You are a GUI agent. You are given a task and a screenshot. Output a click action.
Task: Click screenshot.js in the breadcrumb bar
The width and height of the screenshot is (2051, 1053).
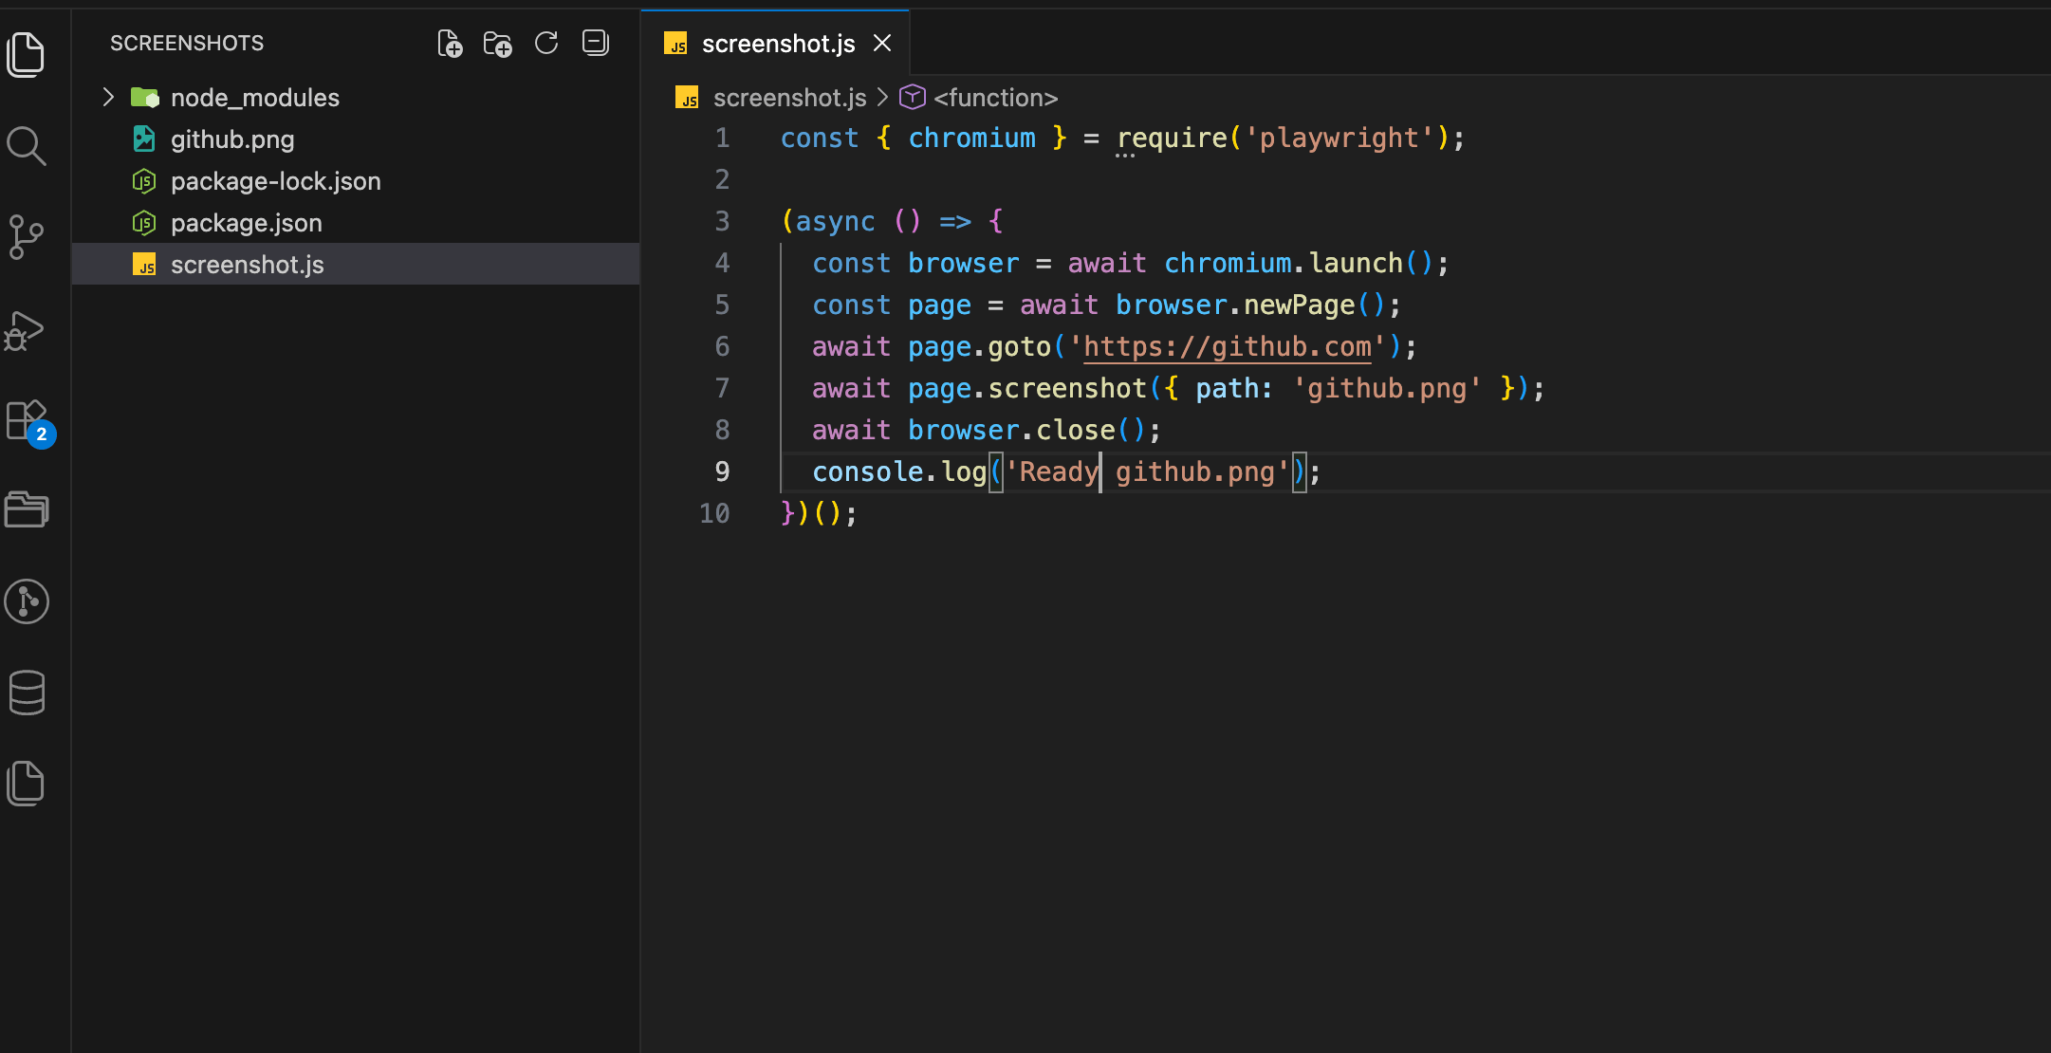[788, 97]
